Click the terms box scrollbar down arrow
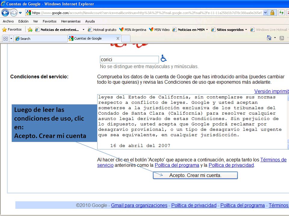This screenshot has width=289, height=216. tap(288, 146)
